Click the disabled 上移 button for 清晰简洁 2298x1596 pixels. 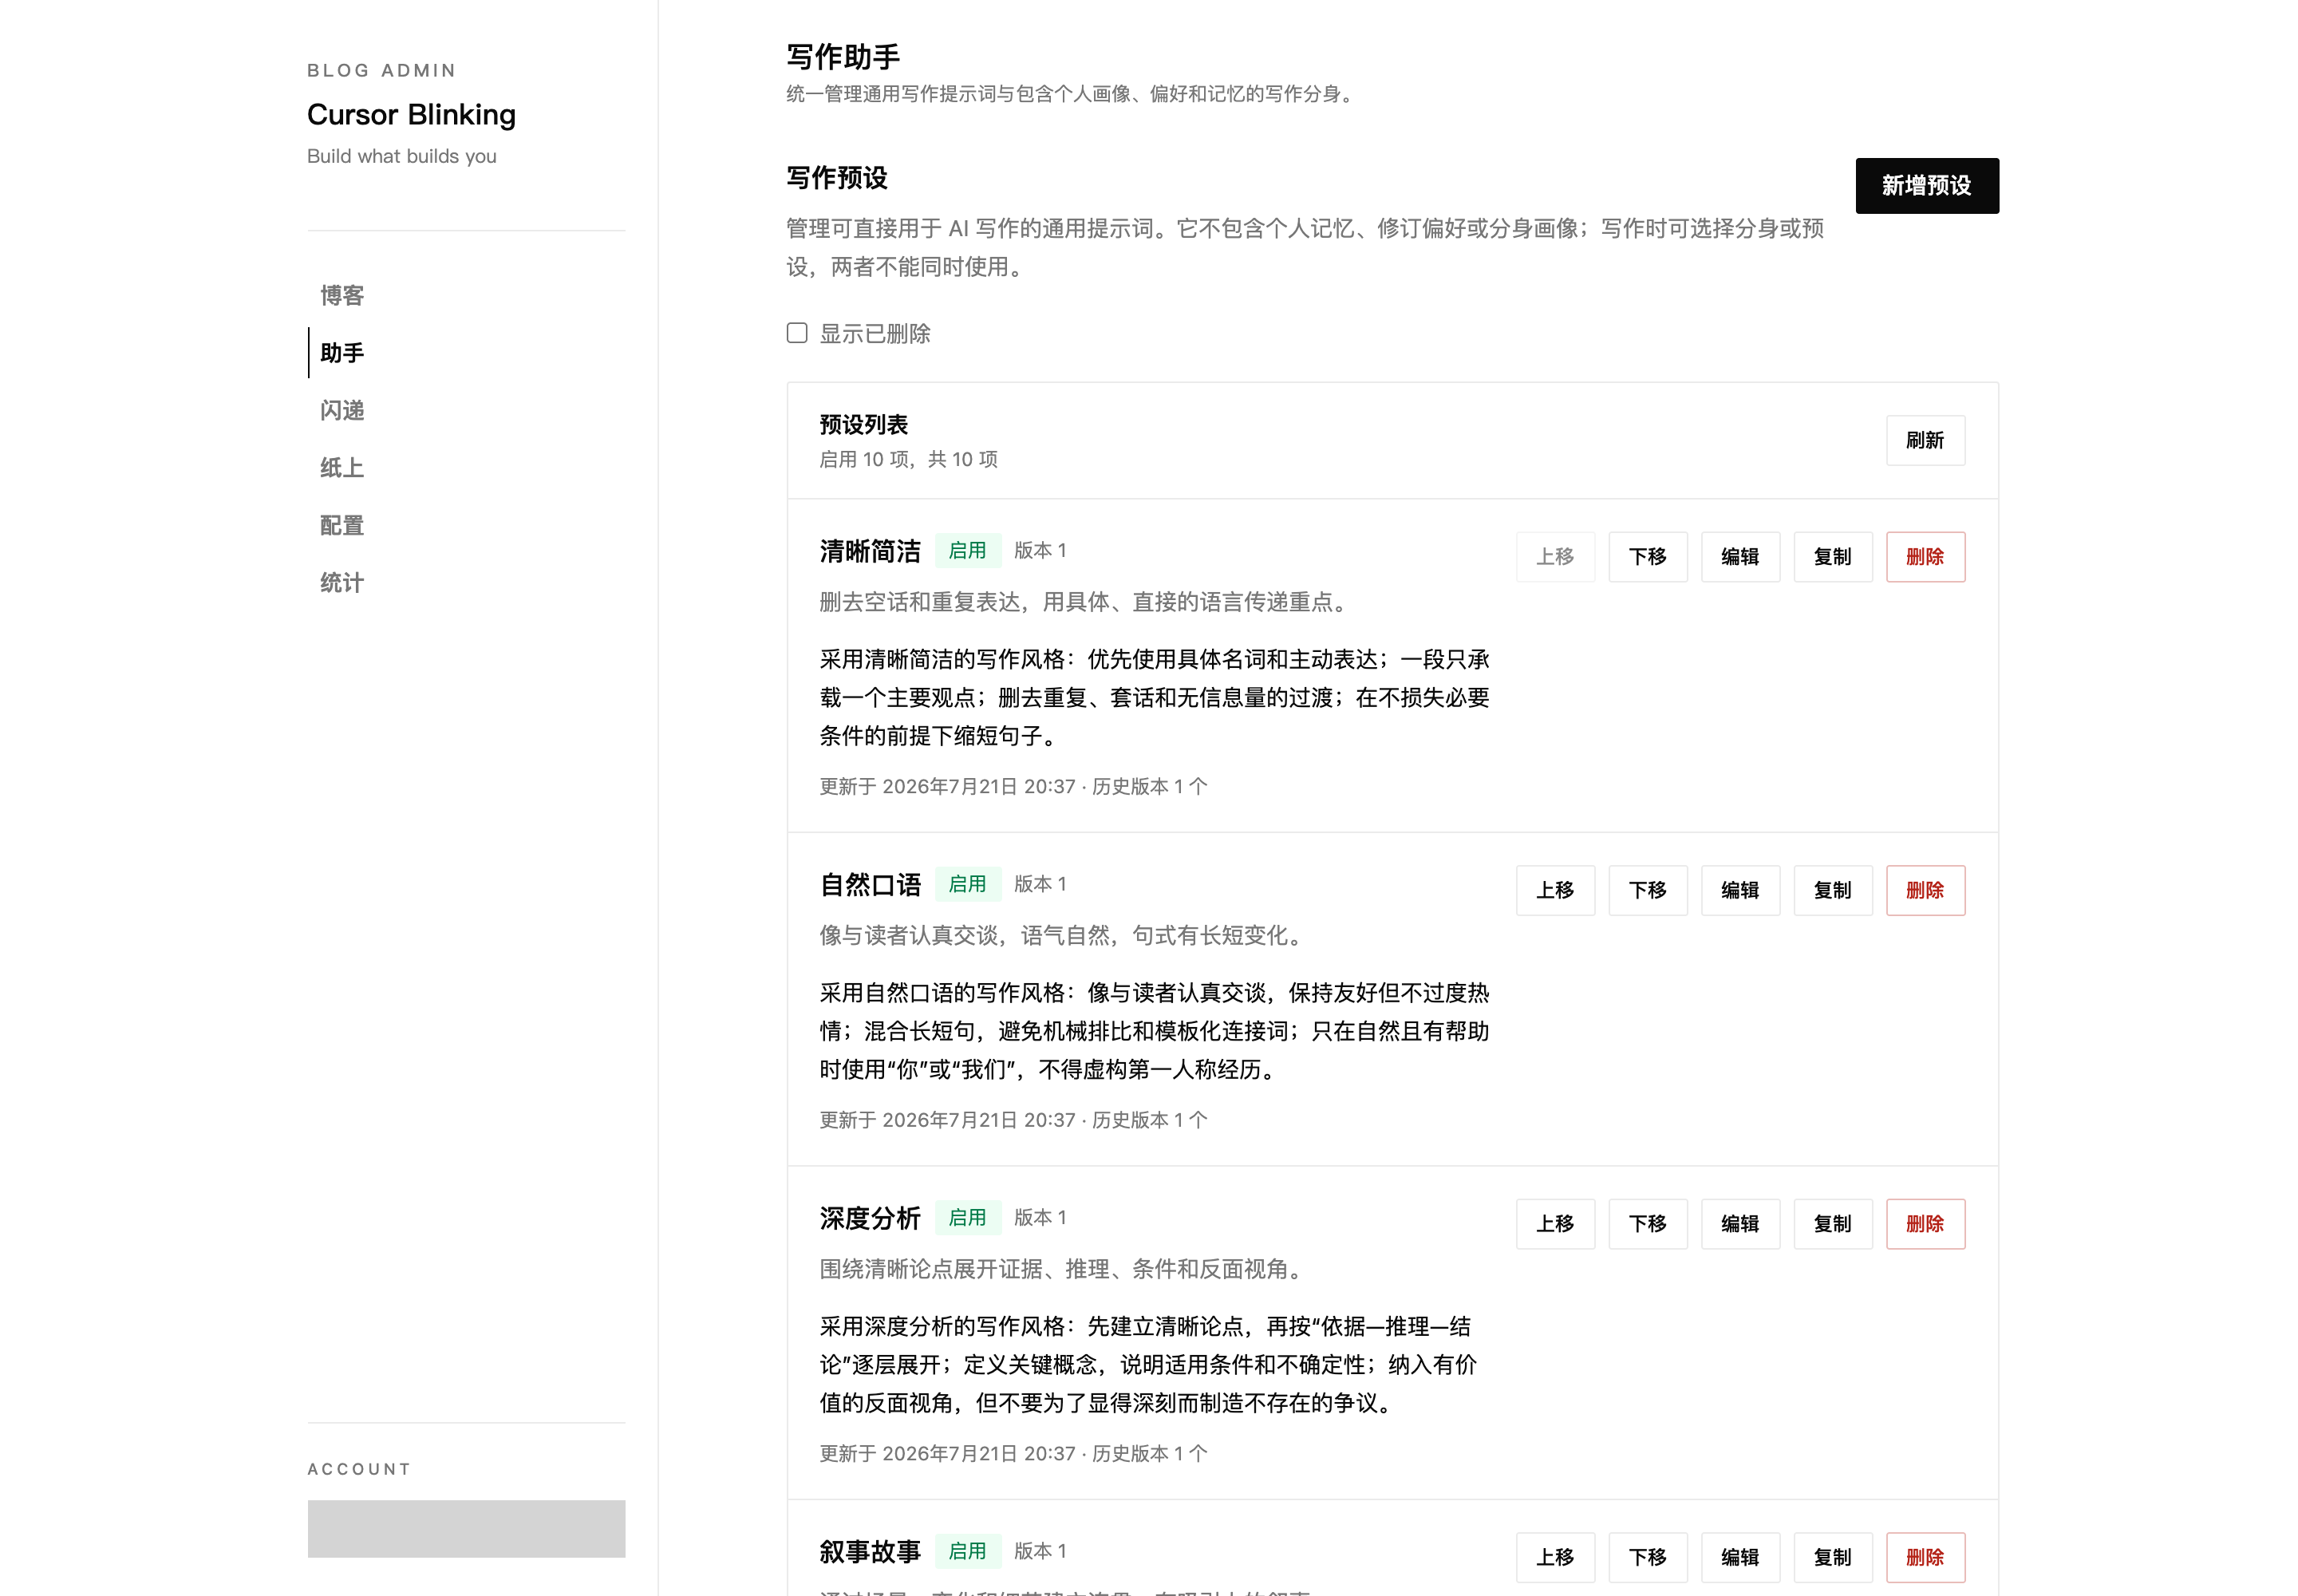coord(1555,557)
